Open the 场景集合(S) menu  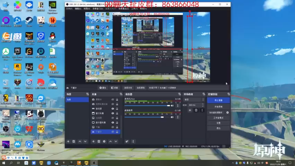coord(124,8)
